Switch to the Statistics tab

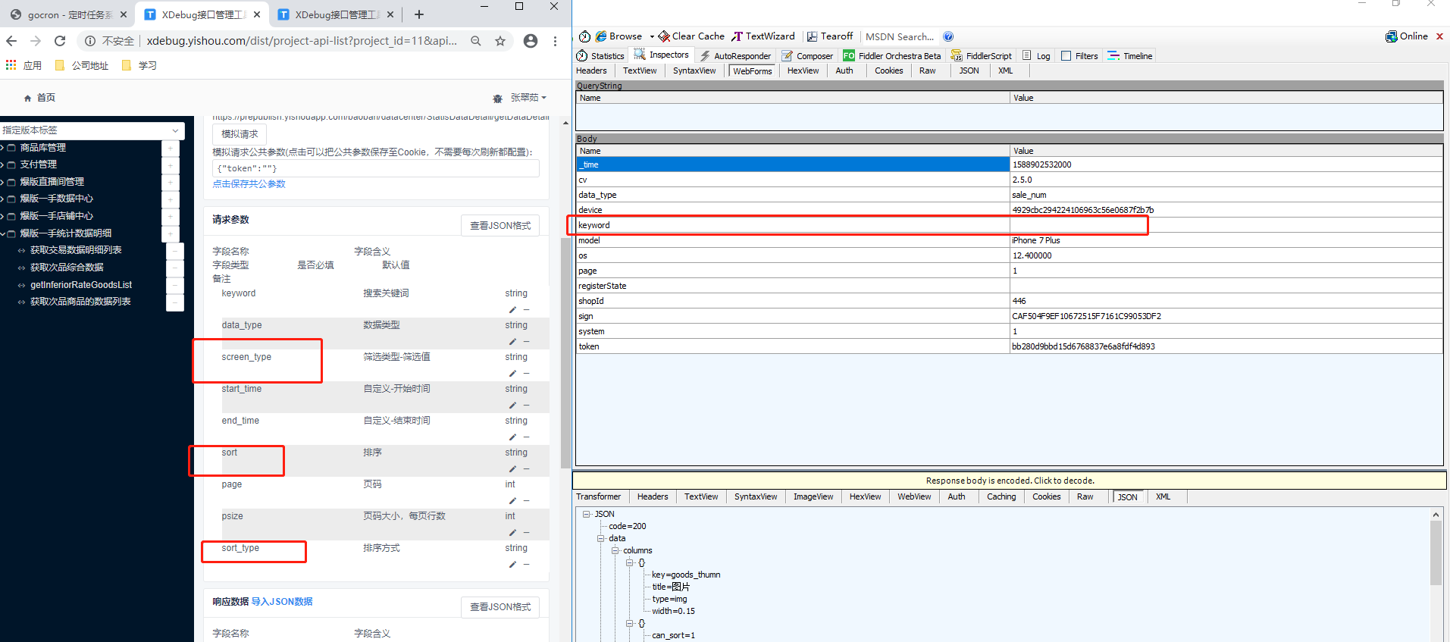click(x=600, y=56)
